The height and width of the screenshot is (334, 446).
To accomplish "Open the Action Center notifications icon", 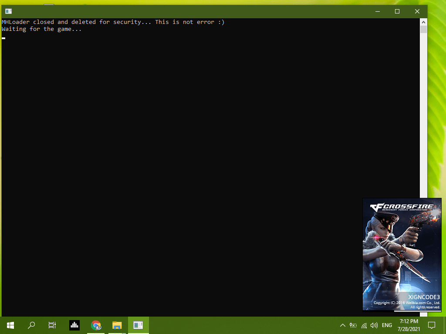I will [432, 325].
